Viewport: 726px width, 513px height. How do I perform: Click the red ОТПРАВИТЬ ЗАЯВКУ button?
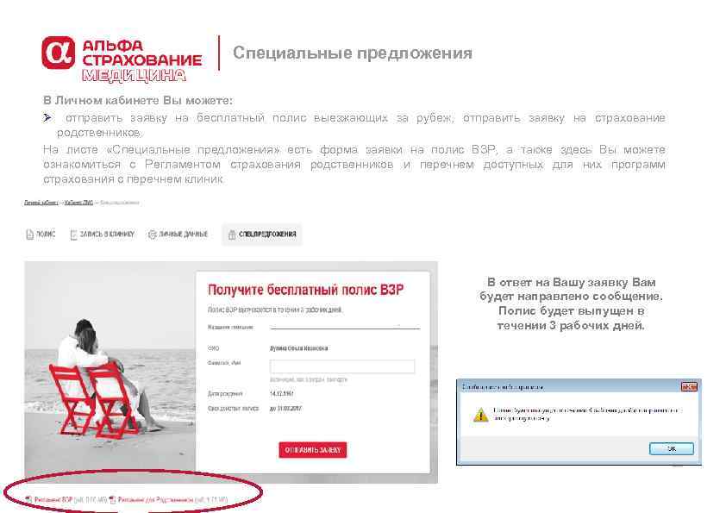[312, 450]
